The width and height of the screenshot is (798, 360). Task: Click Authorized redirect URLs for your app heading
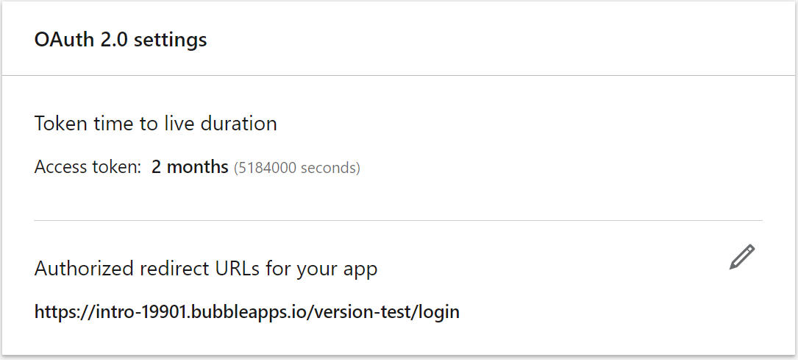(x=206, y=268)
